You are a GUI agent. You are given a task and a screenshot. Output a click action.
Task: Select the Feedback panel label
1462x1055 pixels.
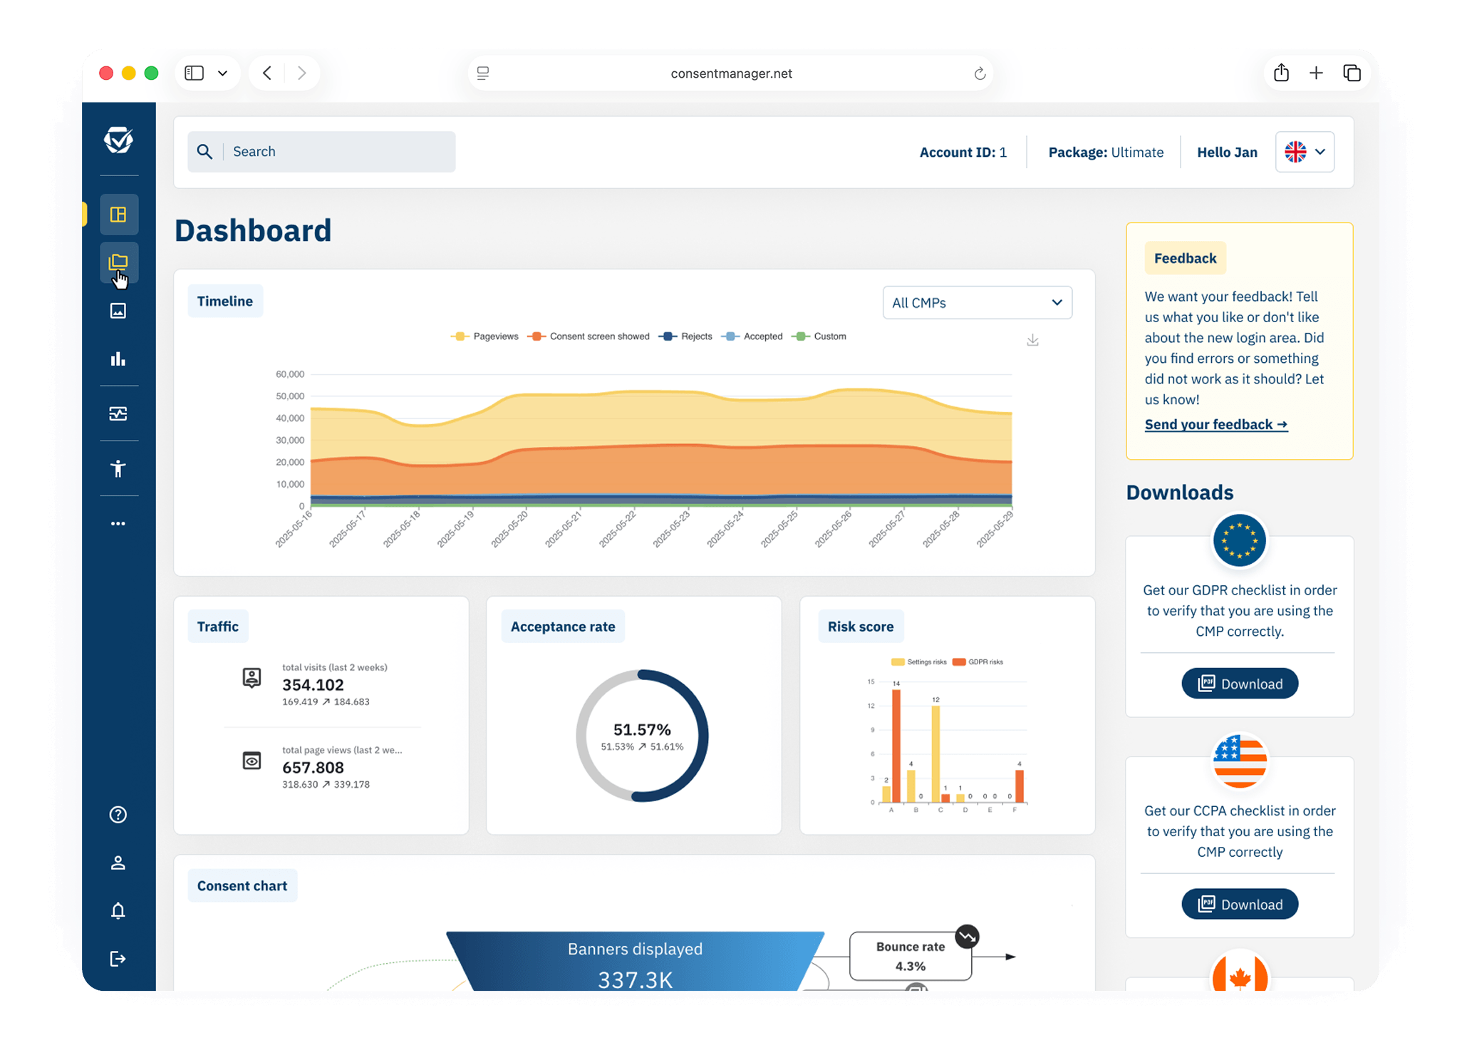(1185, 258)
